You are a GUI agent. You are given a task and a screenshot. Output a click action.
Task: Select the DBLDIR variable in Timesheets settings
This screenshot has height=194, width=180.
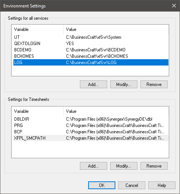pos(91,119)
